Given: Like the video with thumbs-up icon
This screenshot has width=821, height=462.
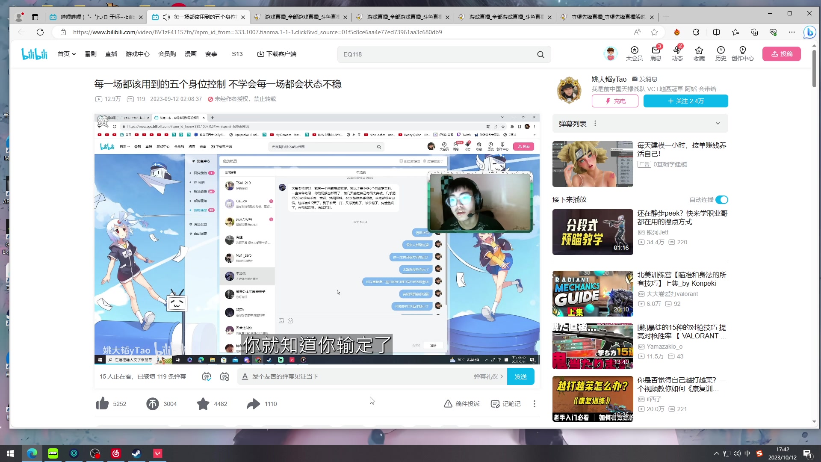Looking at the screenshot, I should (x=102, y=403).
